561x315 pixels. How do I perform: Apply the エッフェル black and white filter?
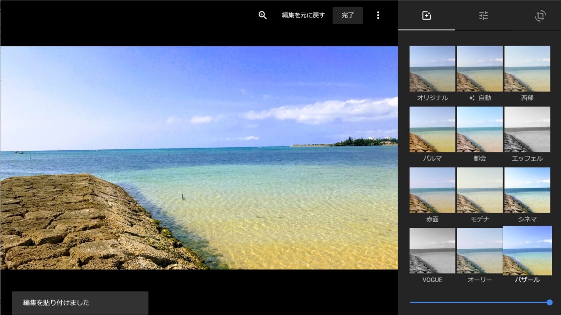click(527, 130)
